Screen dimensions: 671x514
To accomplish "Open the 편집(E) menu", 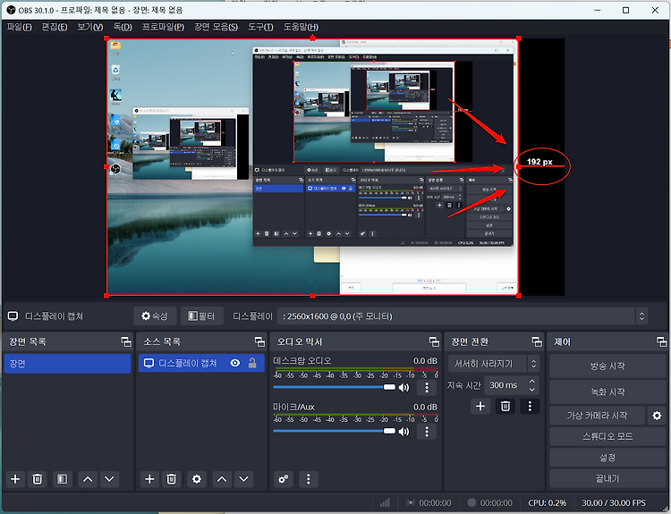I will point(55,27).
